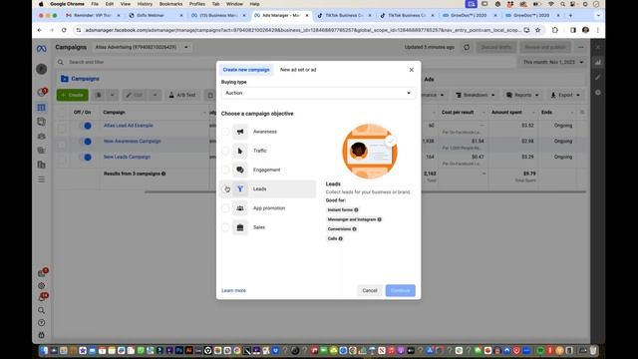
Task: Open the Campaigns table view sidebar icon
Action: click(x=42, y=108)
